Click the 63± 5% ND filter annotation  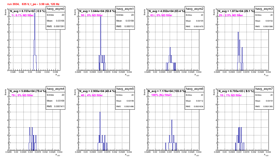[x=161, y=15]
